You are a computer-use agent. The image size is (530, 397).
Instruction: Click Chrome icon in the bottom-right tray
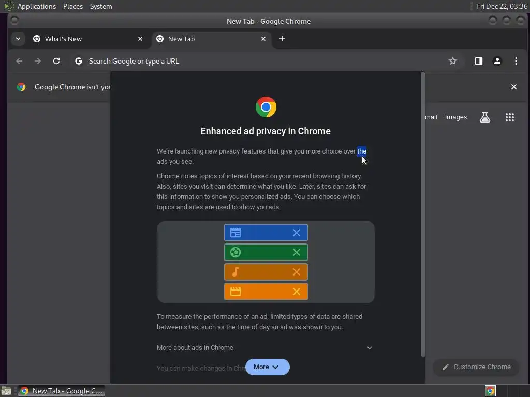coord(490,391)
